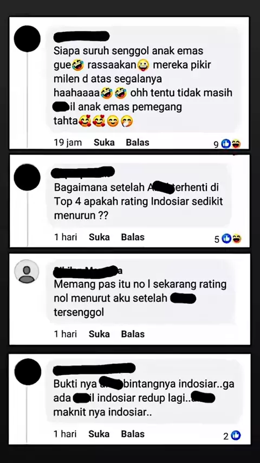This screenshot has height=463, width=260.
Task: Open the blacked-out profile picture of the fourth commenter
Action: point(28,372)
